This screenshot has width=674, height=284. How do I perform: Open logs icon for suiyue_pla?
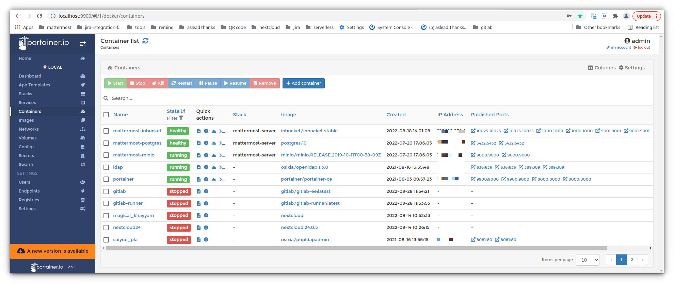[x=199, y=240]
